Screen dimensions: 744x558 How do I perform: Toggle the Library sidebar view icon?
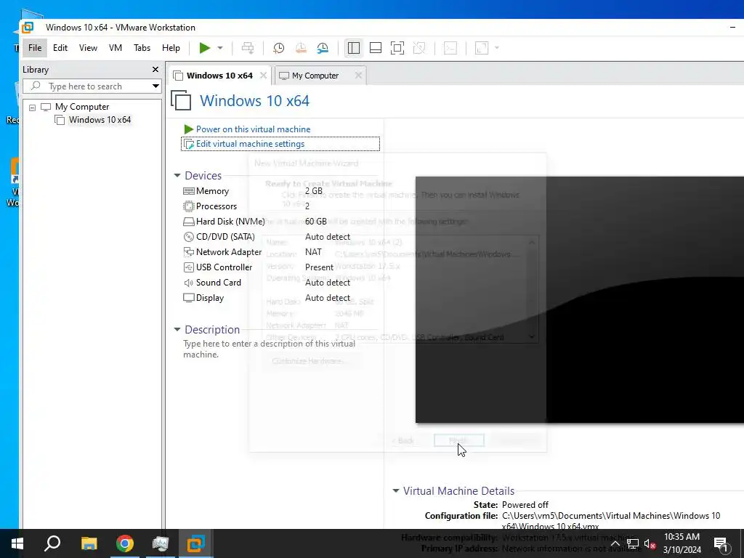[x=354, y=48]
